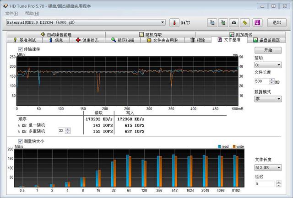This screenshot has height=198, width=293.
Task: Open the 擦除 tab
Action: click(198, 40)
